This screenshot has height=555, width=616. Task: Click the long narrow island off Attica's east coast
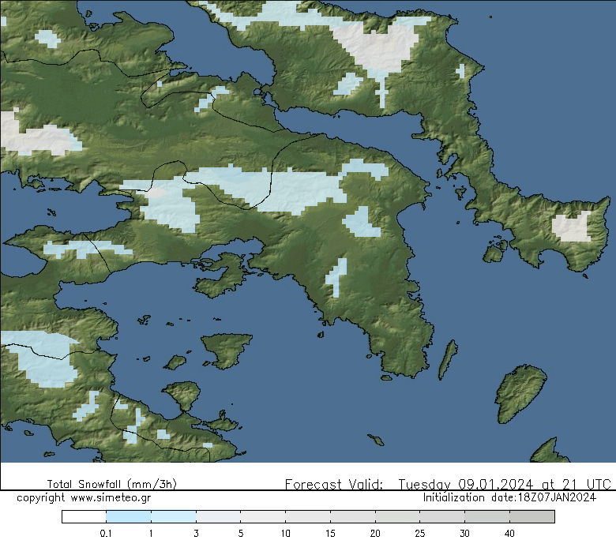(x=447, y=359)
